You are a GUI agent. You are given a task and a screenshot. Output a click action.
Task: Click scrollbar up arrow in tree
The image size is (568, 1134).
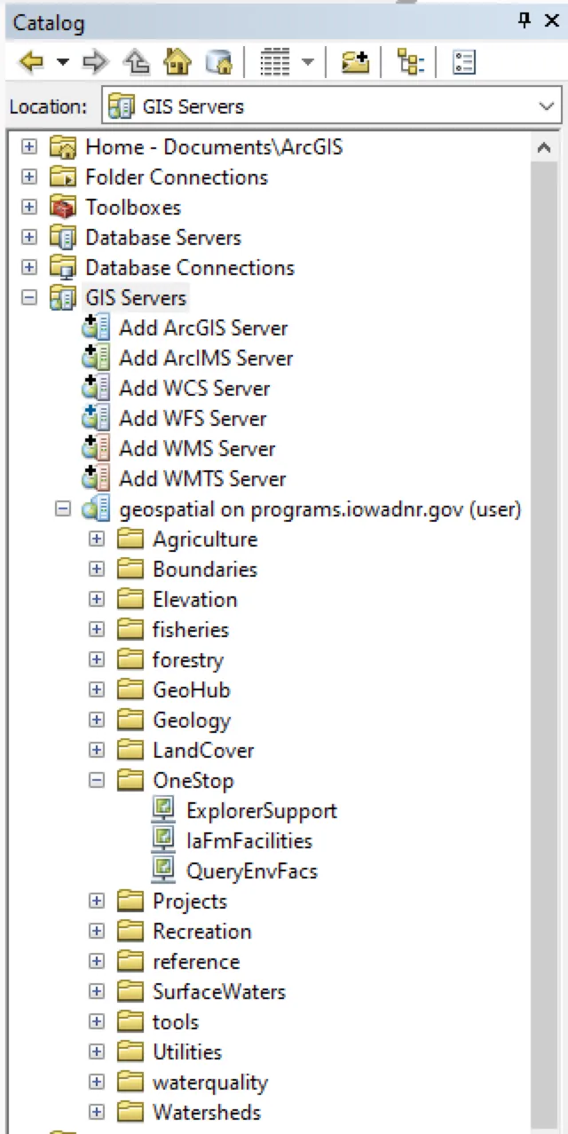(544, 148)
